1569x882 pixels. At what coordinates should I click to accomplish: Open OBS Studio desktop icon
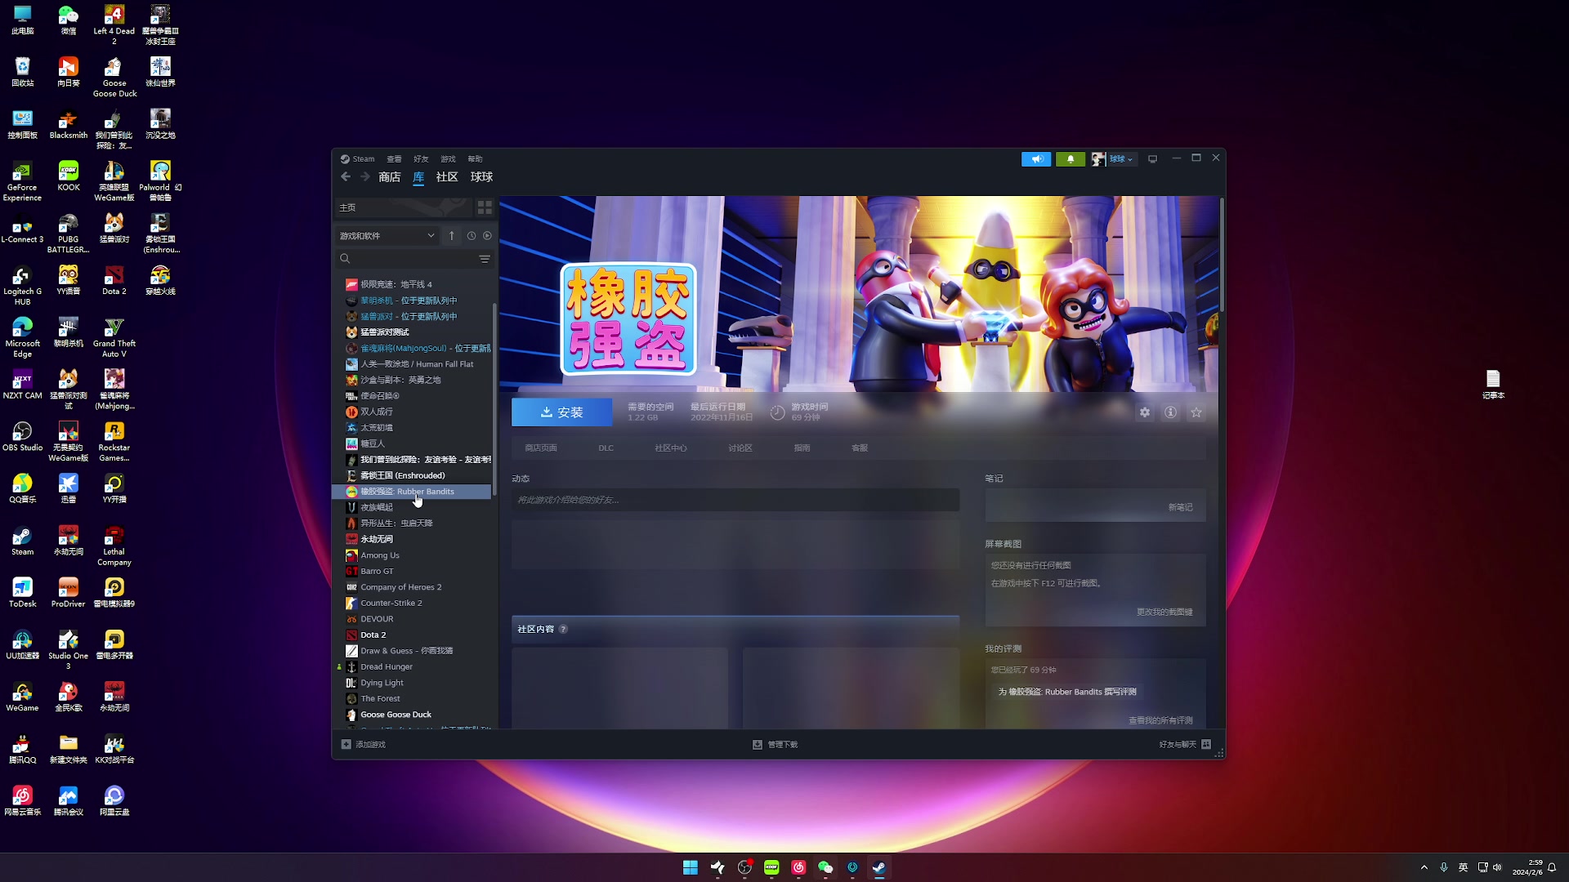(x=22, y=436)
